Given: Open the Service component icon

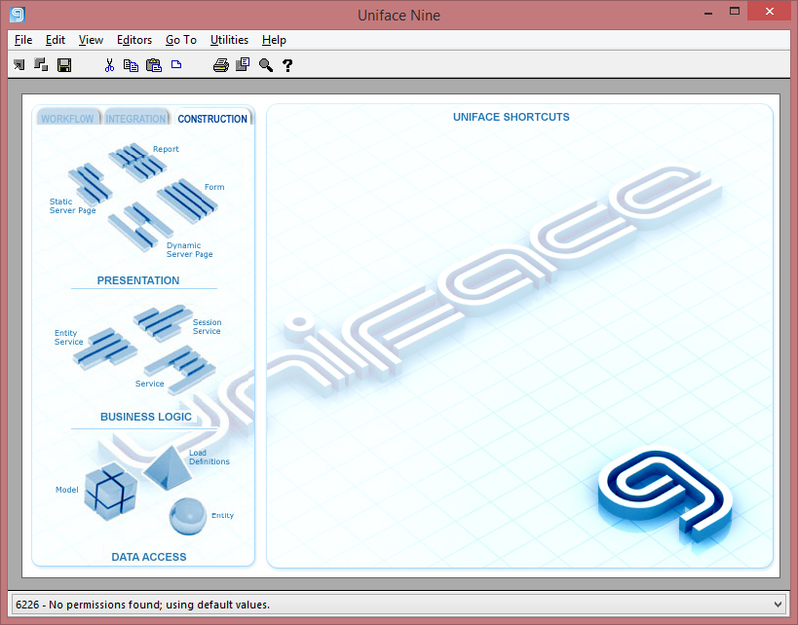Looking at the screenshot, I should pyautogui.click(x=179, y=369).
